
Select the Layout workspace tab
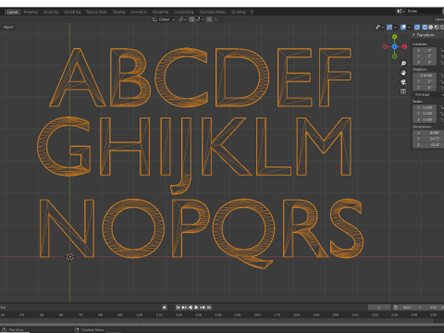point(12,12)
